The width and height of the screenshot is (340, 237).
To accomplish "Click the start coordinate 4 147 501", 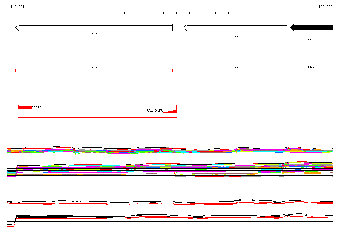I will 15,7.
